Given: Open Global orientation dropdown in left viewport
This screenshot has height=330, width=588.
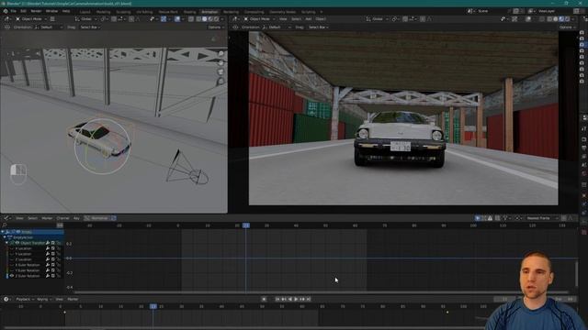Looking at the screenshot, I should coord(85,18).
